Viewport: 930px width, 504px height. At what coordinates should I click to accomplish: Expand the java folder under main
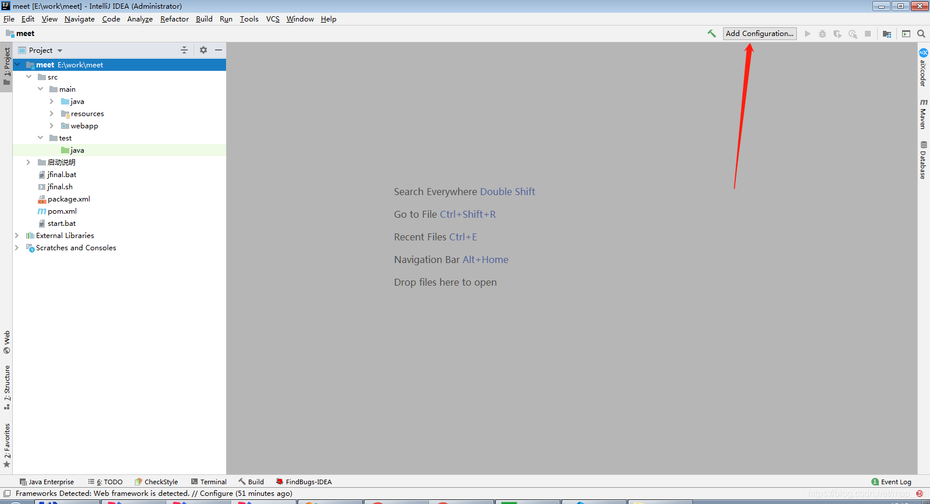tap(52, 101)
